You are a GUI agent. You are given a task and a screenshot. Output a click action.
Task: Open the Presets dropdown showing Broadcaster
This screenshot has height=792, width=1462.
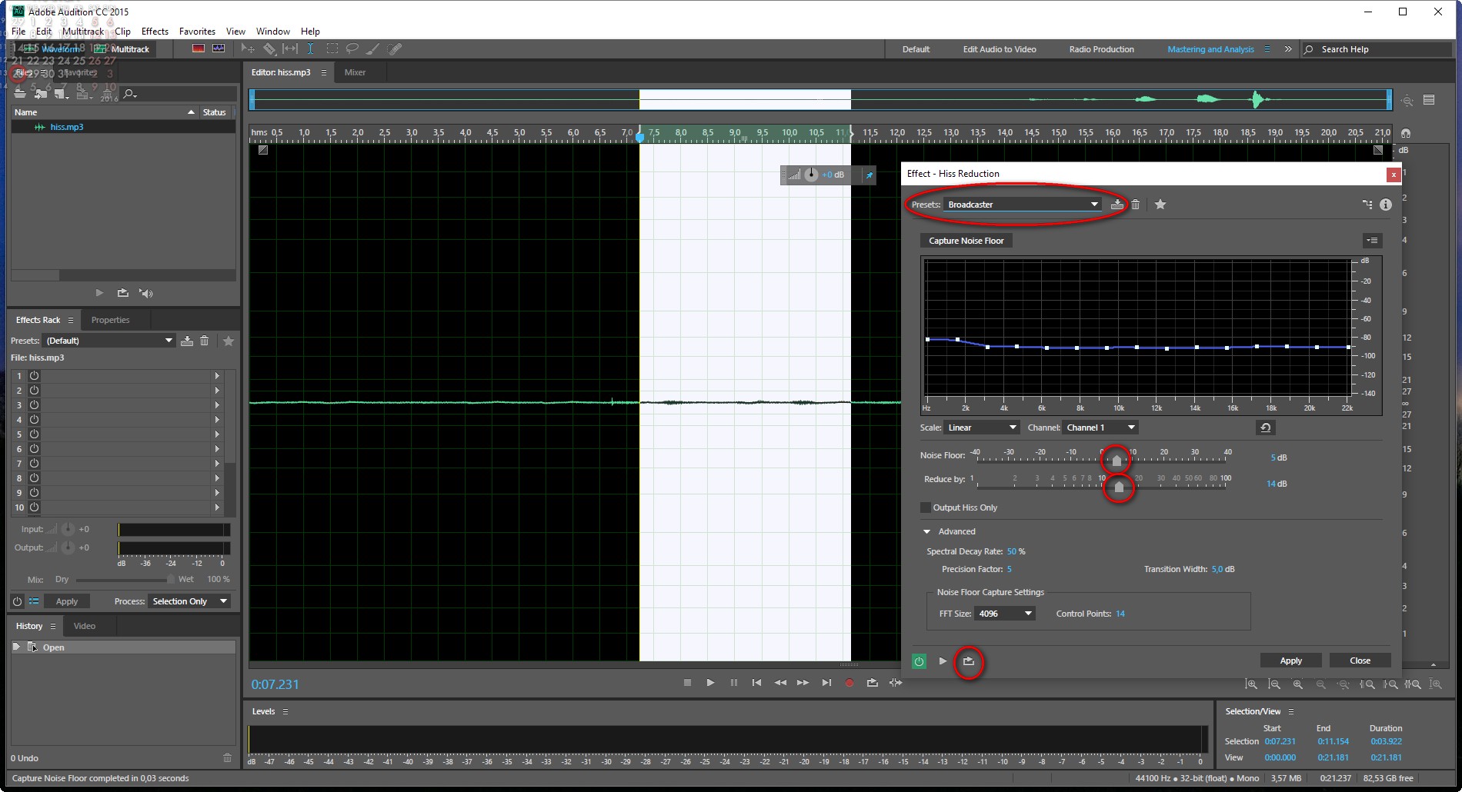coord(1022,205)
